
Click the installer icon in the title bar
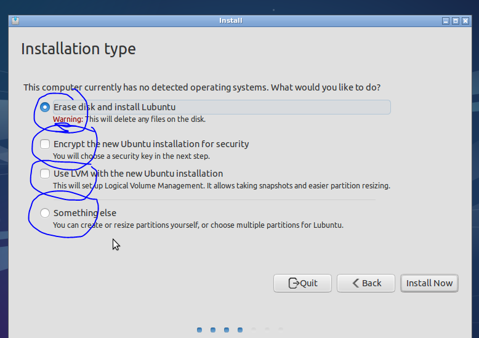point(15,21)
